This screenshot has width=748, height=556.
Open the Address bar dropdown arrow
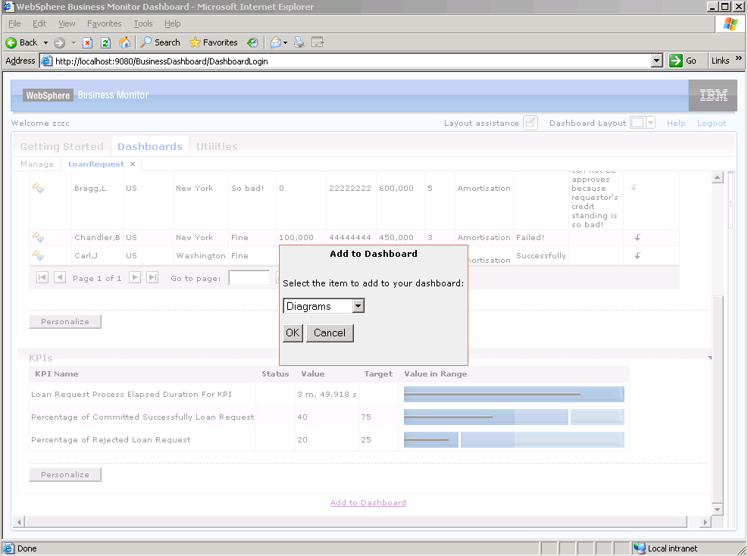pos(657,61)
